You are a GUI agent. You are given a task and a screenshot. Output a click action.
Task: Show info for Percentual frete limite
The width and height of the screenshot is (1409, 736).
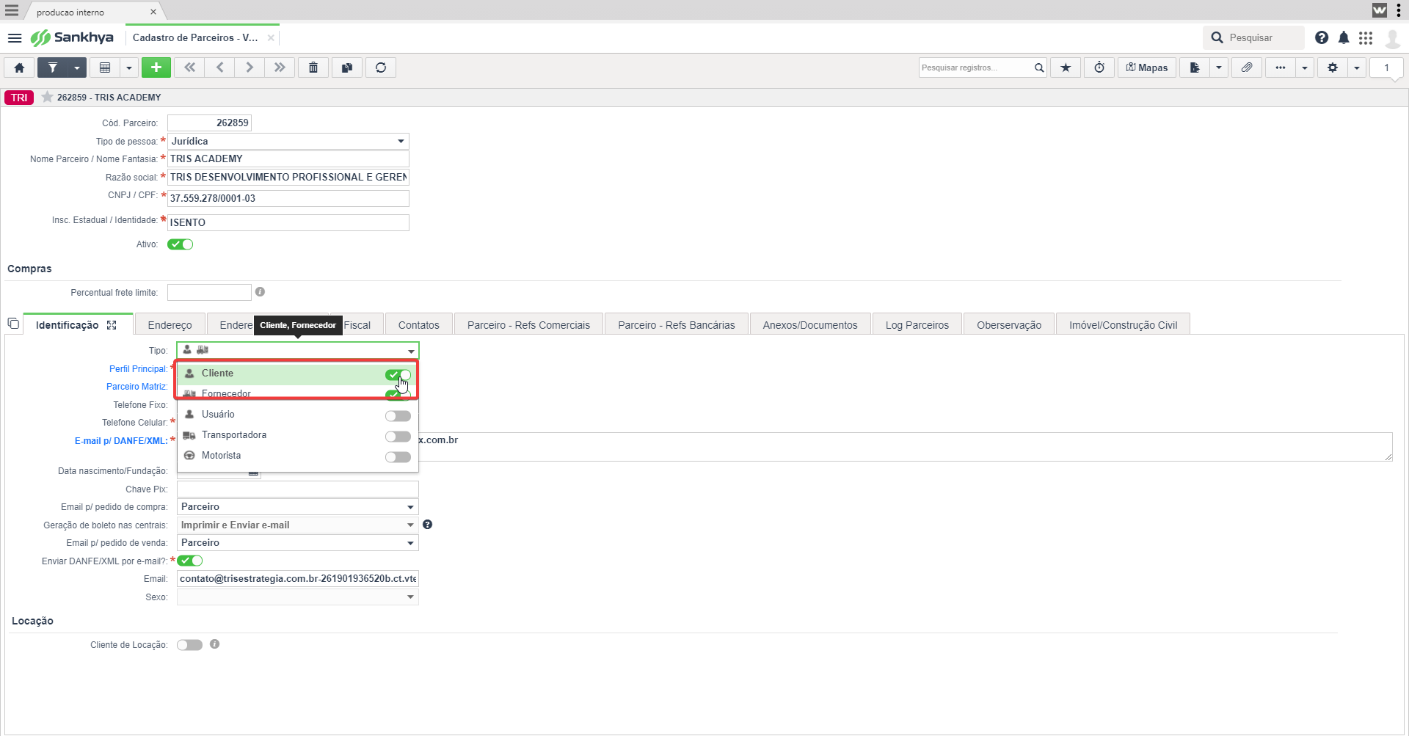[x=260, y=292]
